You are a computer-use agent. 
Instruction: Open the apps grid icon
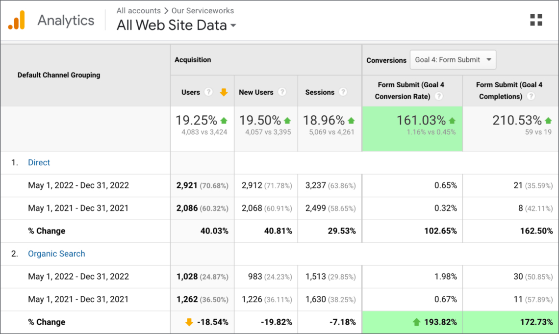(x=536, y=20)
